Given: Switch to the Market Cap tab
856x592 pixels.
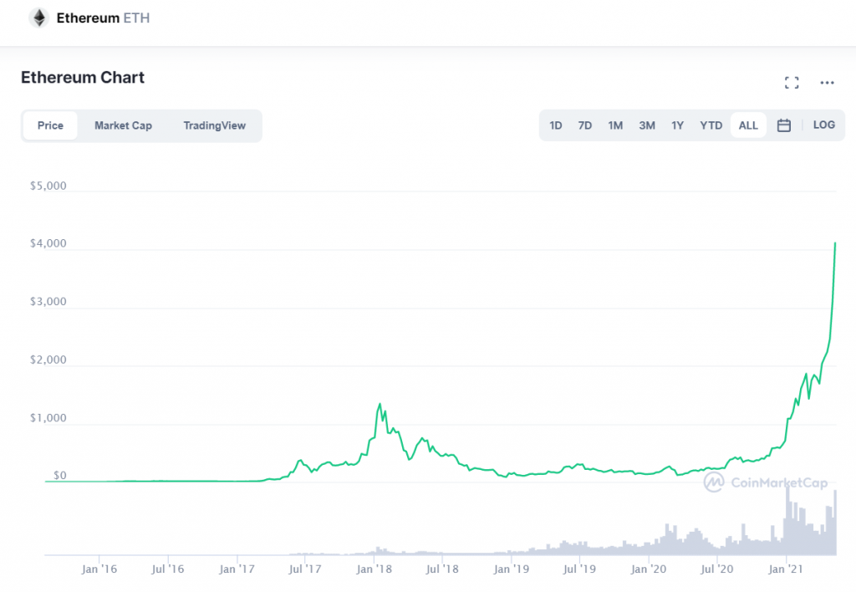Looking at the screenshot, I should pos(123,125).
